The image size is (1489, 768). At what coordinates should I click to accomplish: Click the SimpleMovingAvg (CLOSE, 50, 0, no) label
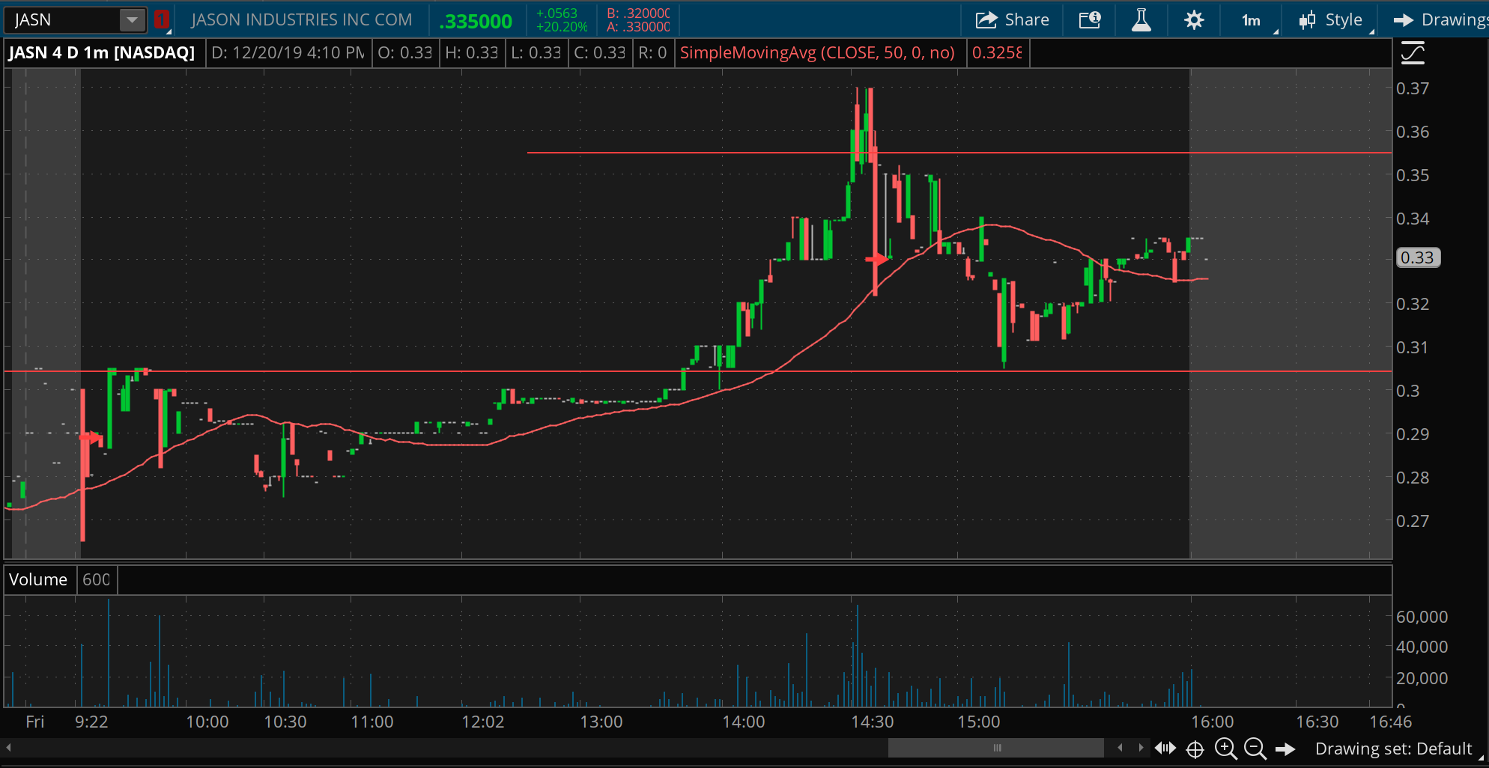point(817,53)
